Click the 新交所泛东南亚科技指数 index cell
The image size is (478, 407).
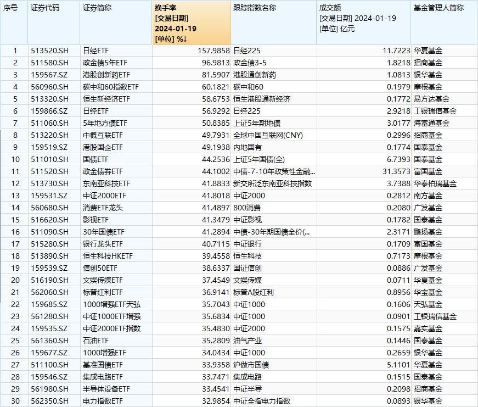tap(272, 183)
